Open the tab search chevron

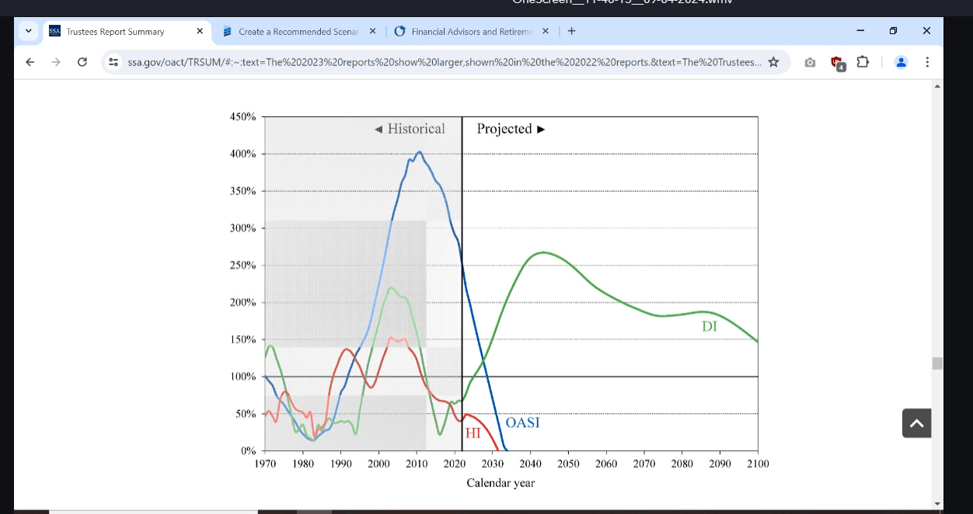pyautogui.click(x=28, y=31)
